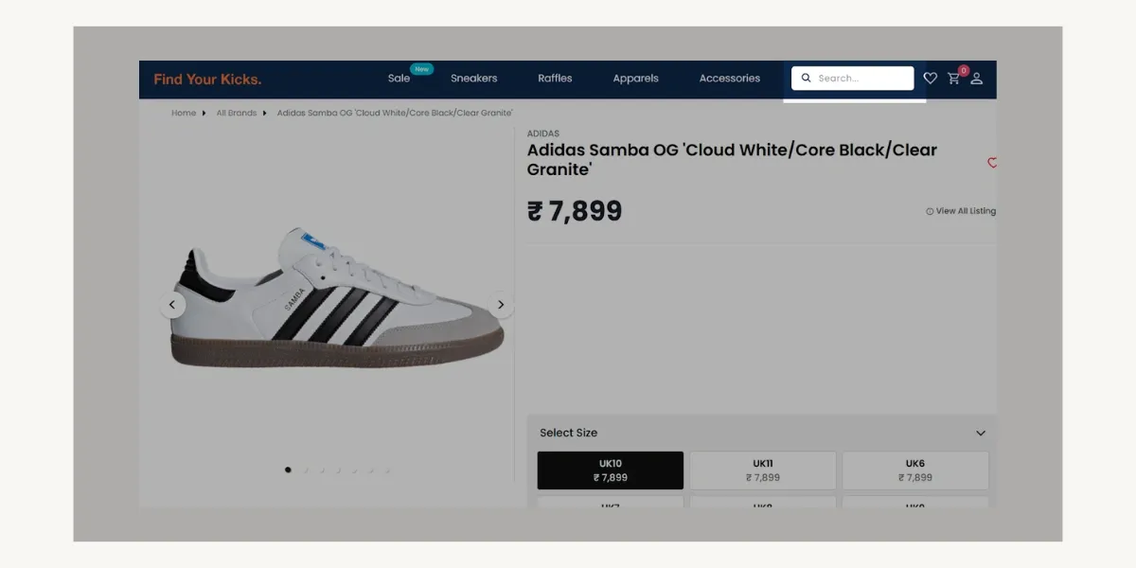Open All Brands breadcrumb link
Image resolution: width=1136 pixels, height=568 pixels.
click(236, 113)
